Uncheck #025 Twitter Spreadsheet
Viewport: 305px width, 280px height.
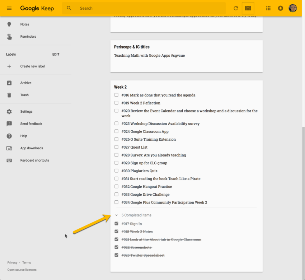click(x=116, y=255)
